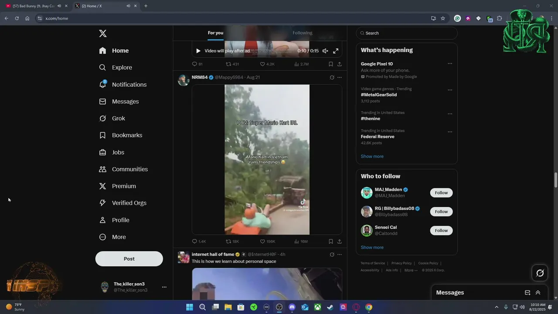Share the top video post
558x314 pixels.
pos(340,64)
